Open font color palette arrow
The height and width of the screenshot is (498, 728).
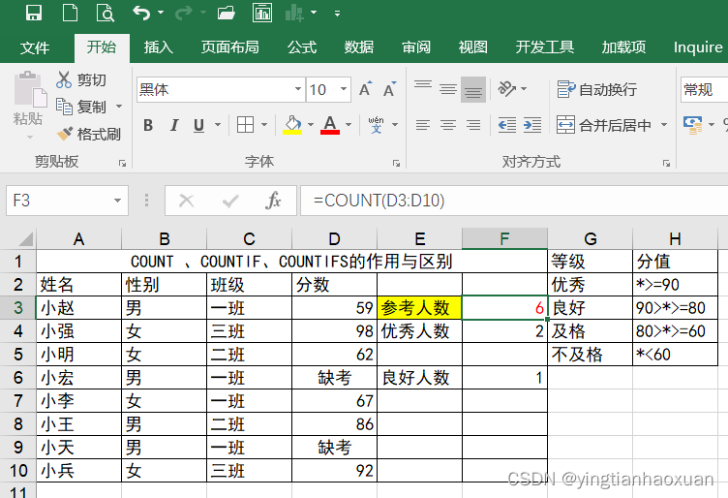(x=349, y=124)
